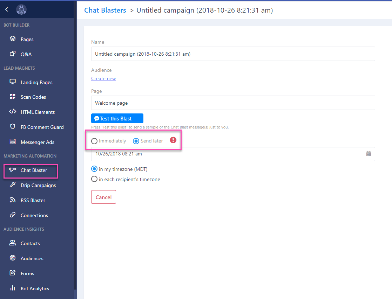The image size is (392, 299).
Task: Click the Forms edit pencil icon
Action: [13, 273]
